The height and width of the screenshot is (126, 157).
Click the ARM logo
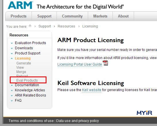[20, 5]
